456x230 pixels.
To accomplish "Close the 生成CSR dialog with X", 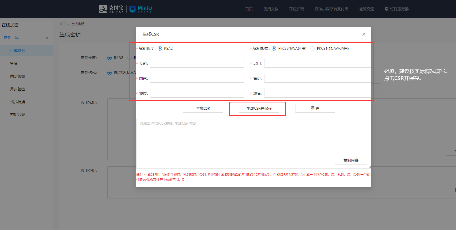I will 364,34.
